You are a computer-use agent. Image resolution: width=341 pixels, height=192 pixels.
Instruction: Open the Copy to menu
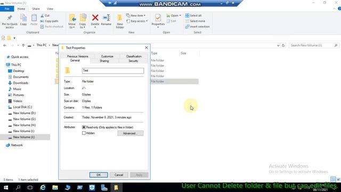tap(83, 21)
